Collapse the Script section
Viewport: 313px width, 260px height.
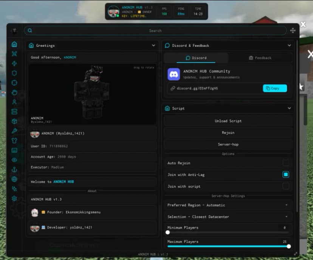[x=289, y=108]
